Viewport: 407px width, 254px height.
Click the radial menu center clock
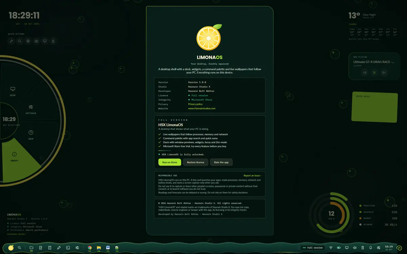[x=9, y=120]
